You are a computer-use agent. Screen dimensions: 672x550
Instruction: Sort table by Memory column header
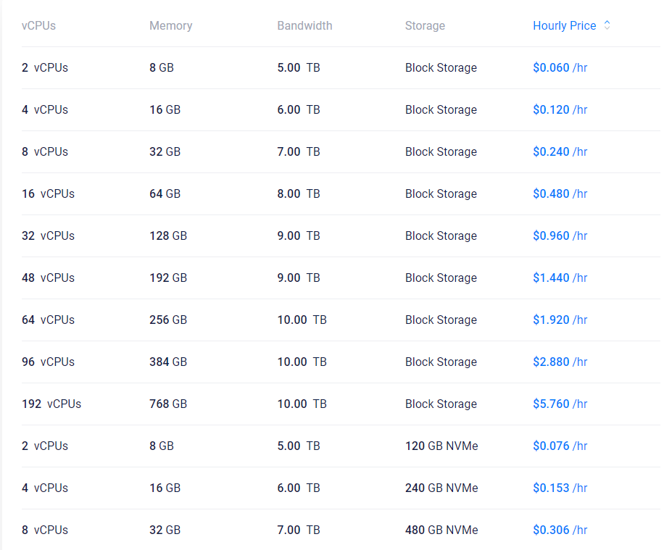[170, 25]
